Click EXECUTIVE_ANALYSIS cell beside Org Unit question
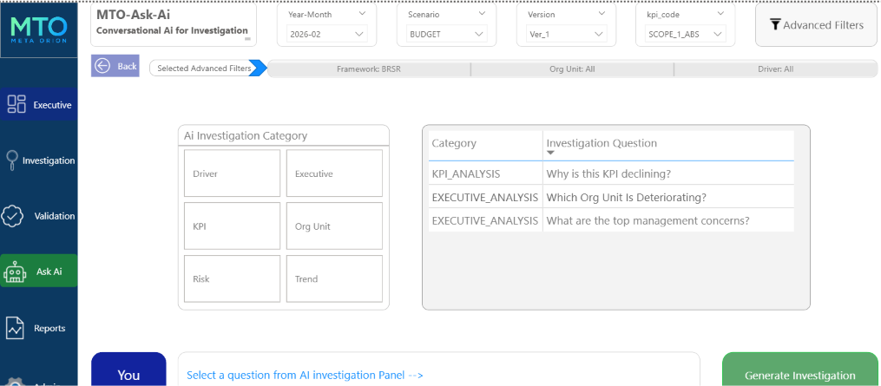 pos(485,198)
